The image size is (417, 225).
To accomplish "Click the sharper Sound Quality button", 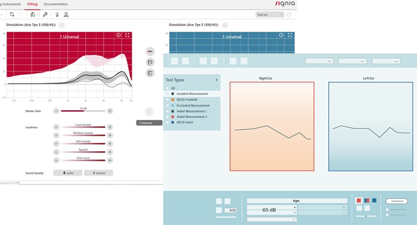I will pyautogui.click(x=99, y=173).
